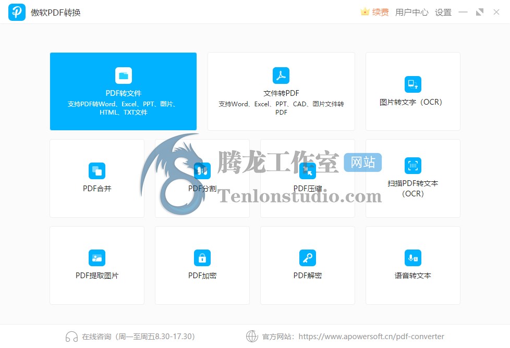
Task: Click the PDF加密 lock icon
Action: [x=202, y=258]
